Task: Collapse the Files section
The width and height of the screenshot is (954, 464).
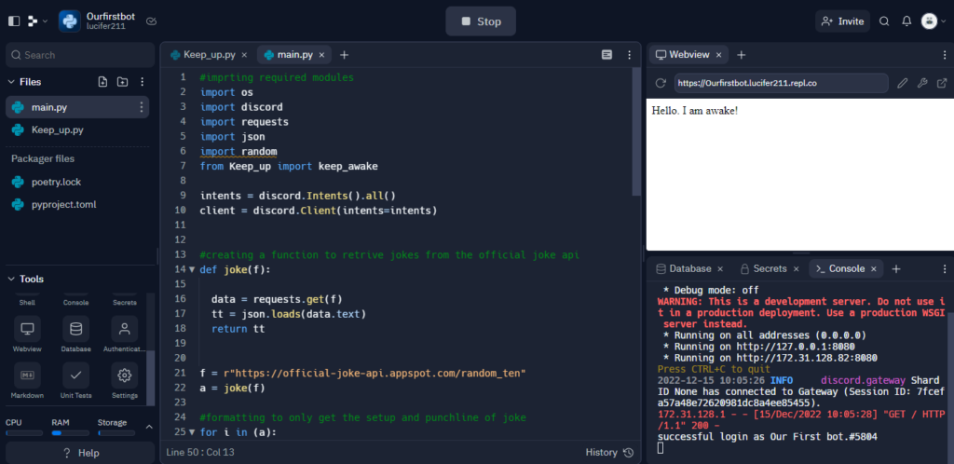Action: click(x=11, y=82)
